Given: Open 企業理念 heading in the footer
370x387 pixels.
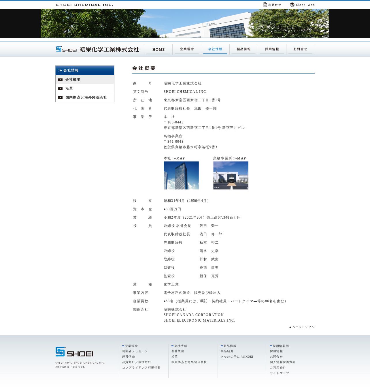Looking at the screenshot, I should click(x=131, y=346).
